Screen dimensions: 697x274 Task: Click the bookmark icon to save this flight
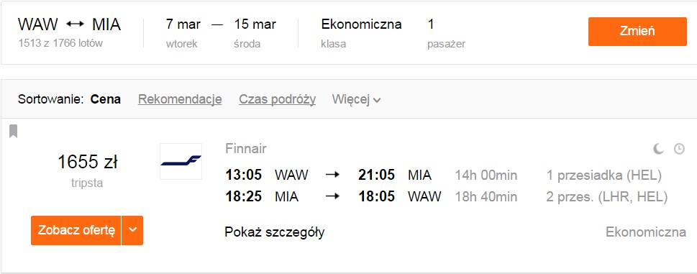click(14, 131)
